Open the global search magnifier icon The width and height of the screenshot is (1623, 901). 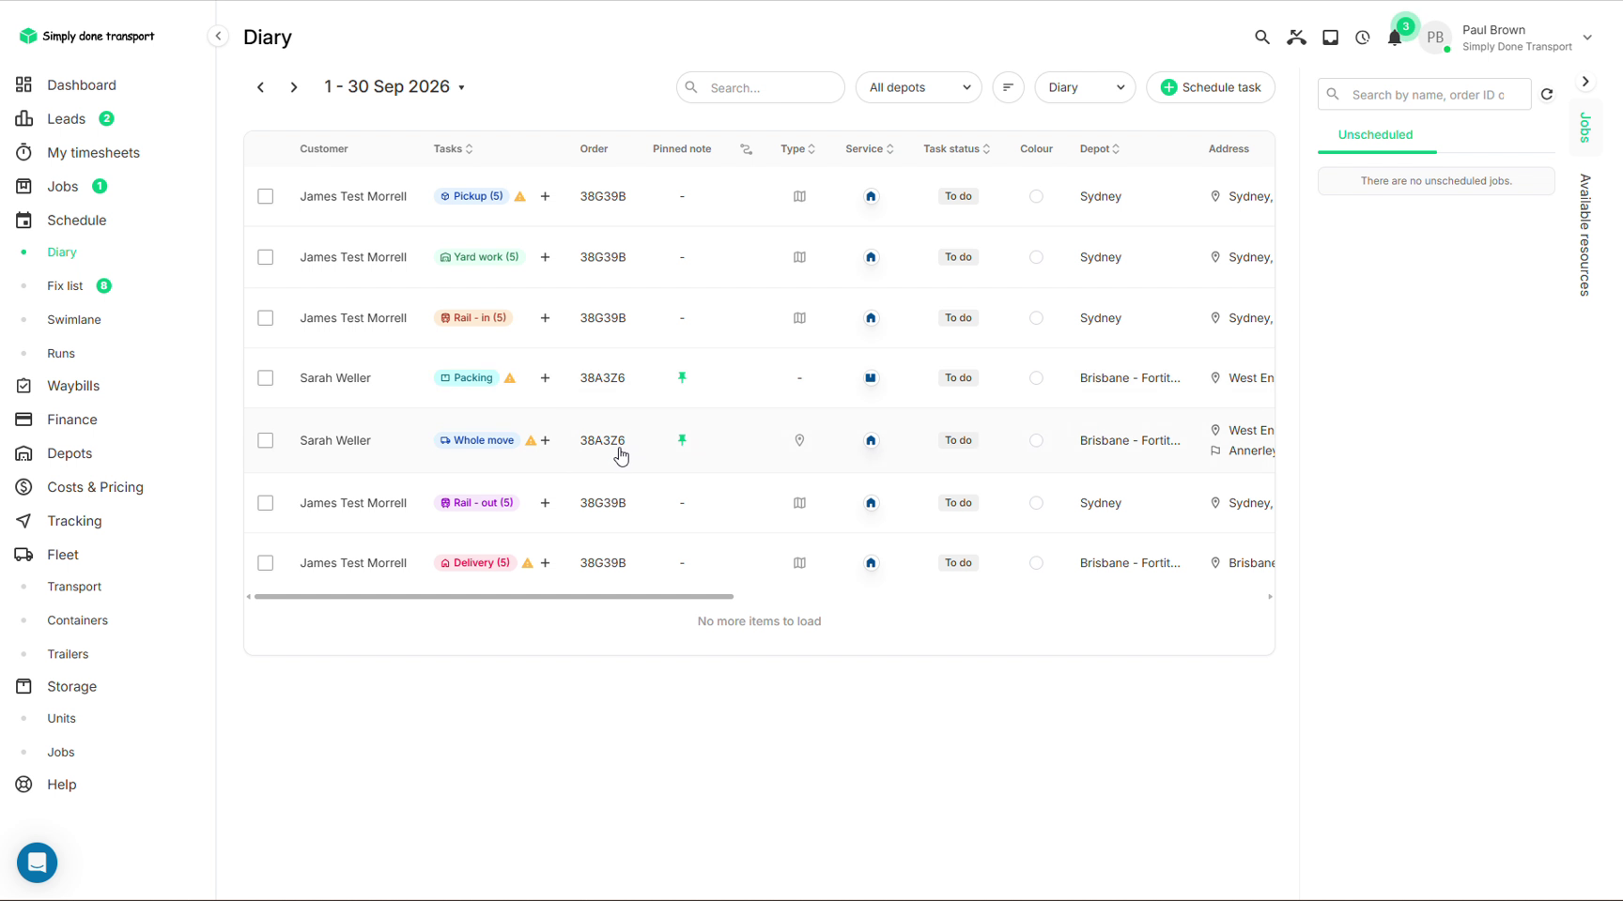pyautogui.click(x=1262, y=38)
